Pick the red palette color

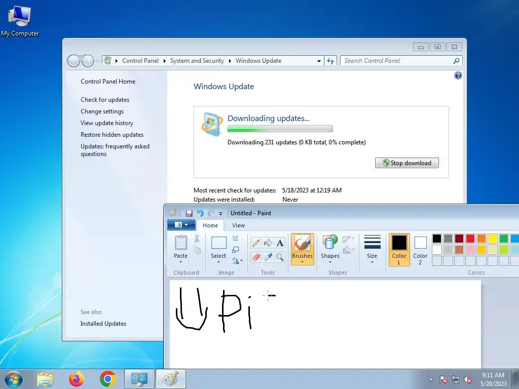(x=470, y=238)
